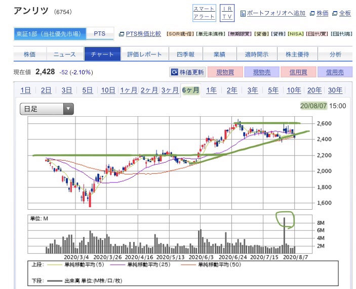Click the 信用売 button
Screen dimensions: 356x289
point(335,72)
